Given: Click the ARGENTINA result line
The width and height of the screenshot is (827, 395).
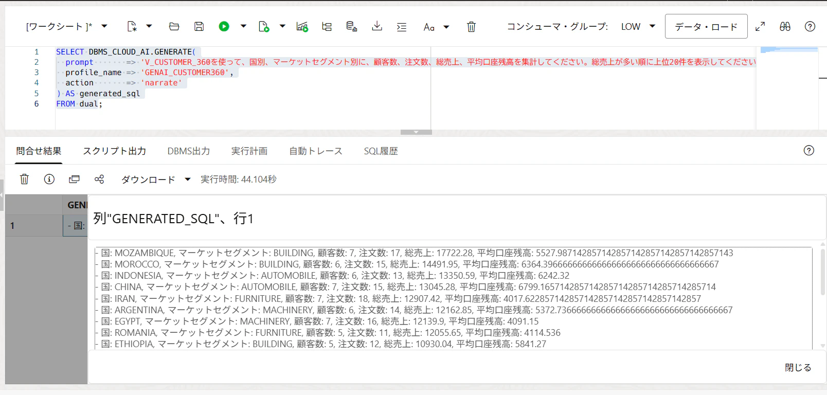Looking at the screenshot, I should [413, 310].
